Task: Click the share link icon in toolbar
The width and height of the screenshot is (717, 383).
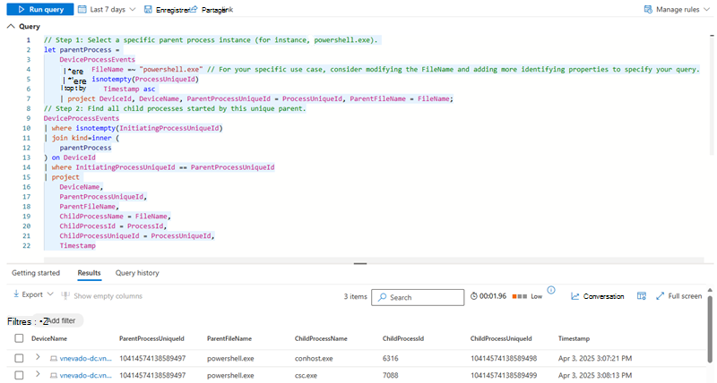Action: [x=194, y=9]
